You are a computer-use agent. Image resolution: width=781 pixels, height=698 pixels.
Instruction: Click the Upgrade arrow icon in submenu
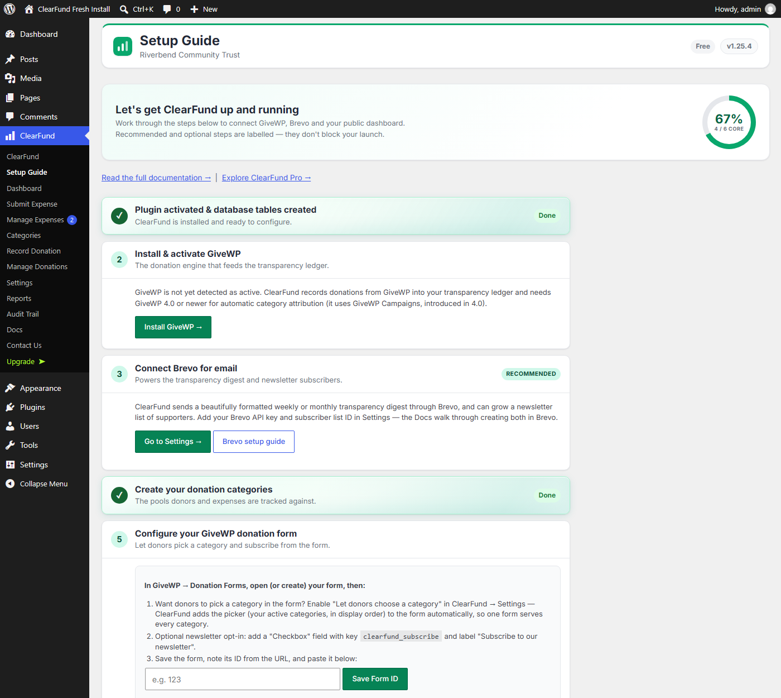tap(42, 361)
